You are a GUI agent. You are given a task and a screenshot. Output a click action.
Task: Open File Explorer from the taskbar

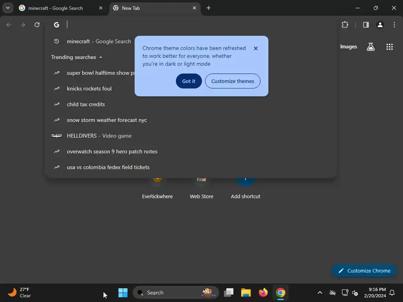click(x=246, y=293)
